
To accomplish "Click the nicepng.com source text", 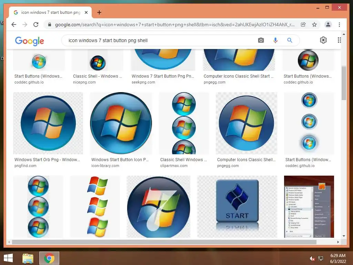I will 84,82.
